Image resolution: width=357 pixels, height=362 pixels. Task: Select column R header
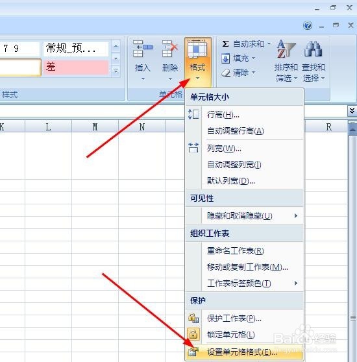(x=328, y=127)
